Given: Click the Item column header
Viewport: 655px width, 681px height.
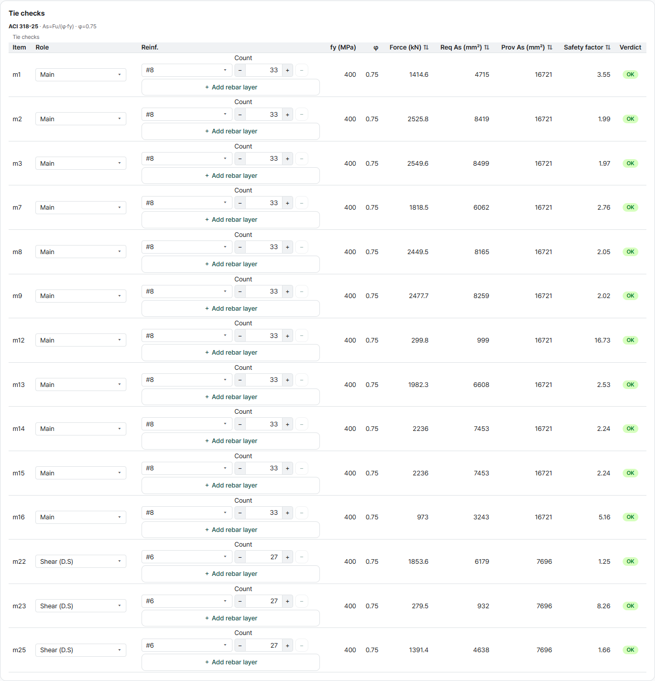Looking at the screenshot, I should tap(19, 47).
